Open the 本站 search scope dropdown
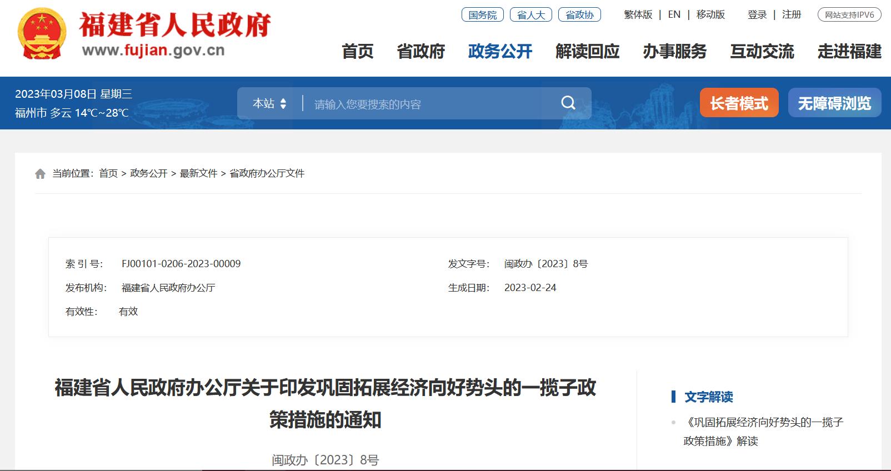This screenshot has height=471, width=891. (x=269, y=104)
